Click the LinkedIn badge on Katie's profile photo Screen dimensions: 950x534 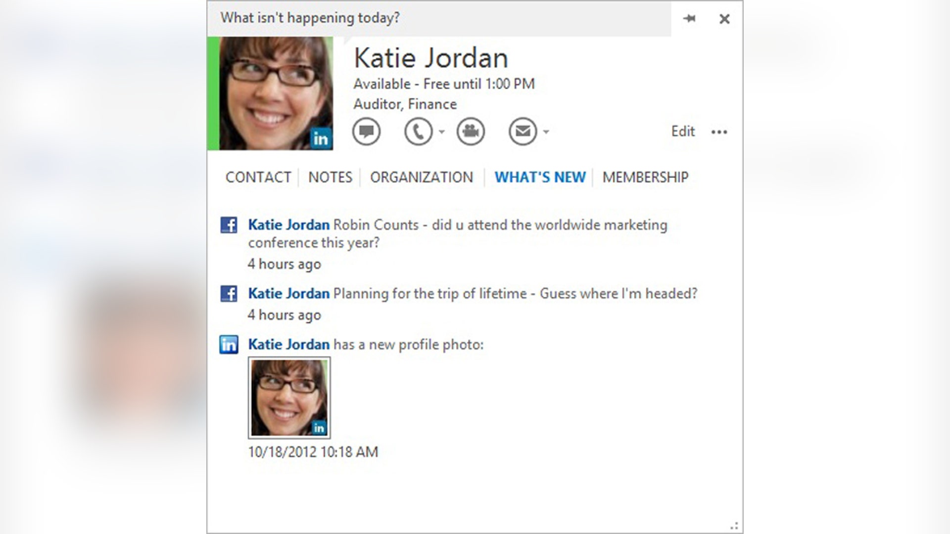coord(320,139)
